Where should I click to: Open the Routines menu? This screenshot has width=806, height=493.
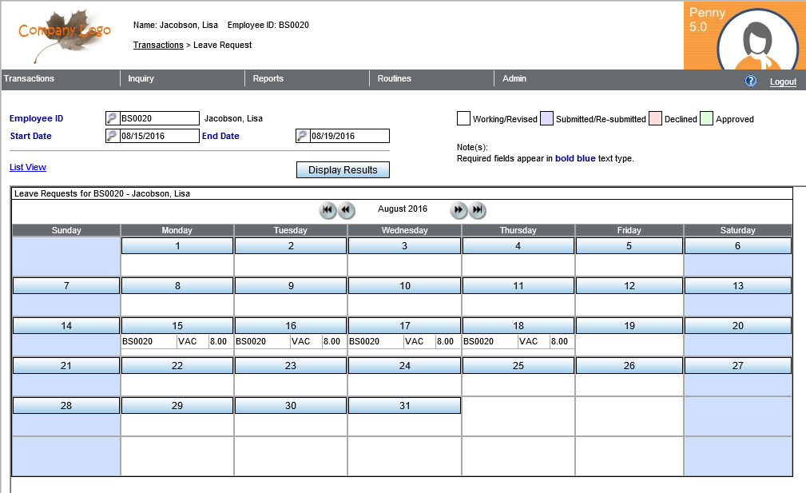(395, 78)
